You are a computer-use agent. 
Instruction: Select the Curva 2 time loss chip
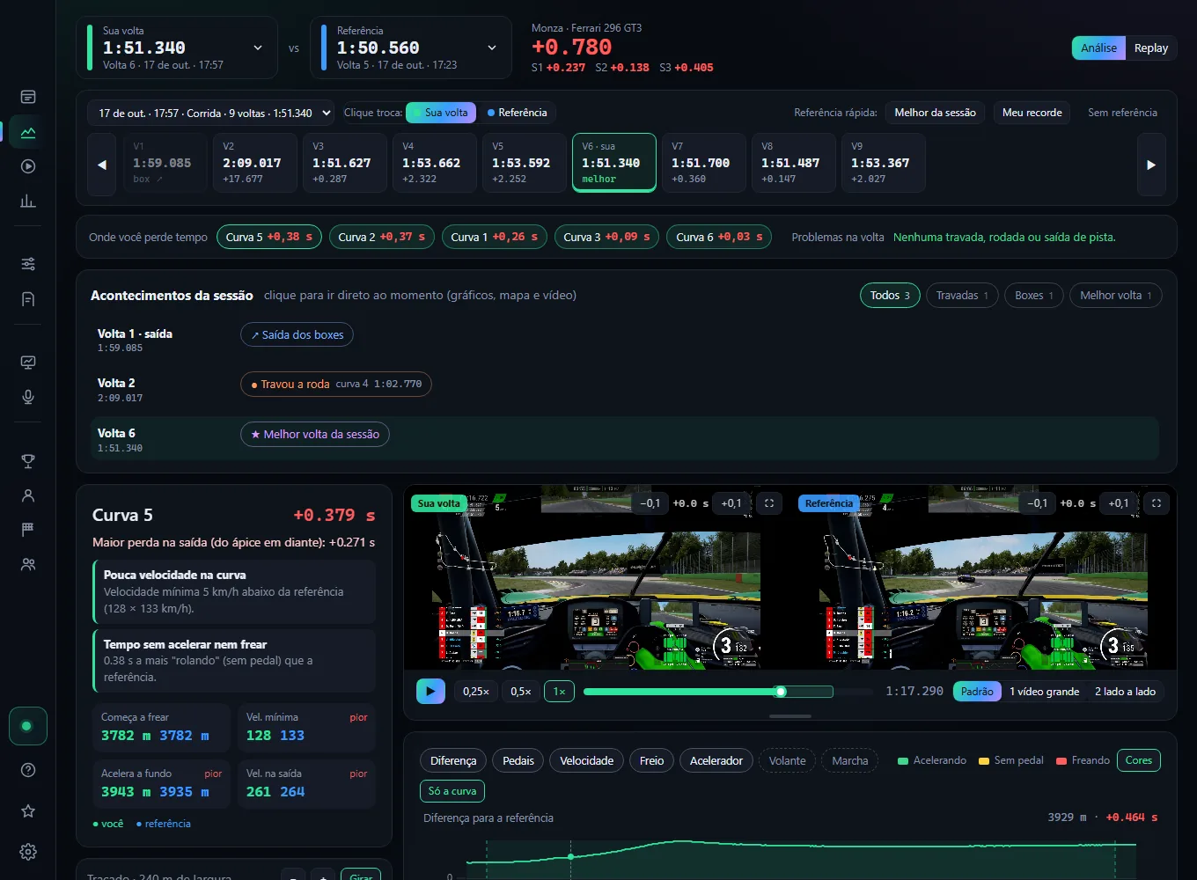381,237
